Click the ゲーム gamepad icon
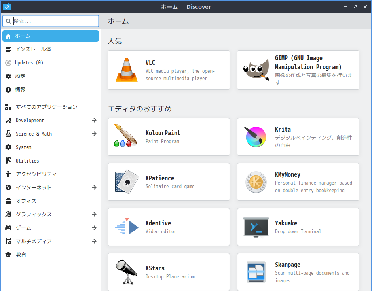This screenshot has height=291, width=372. [8, 228]
